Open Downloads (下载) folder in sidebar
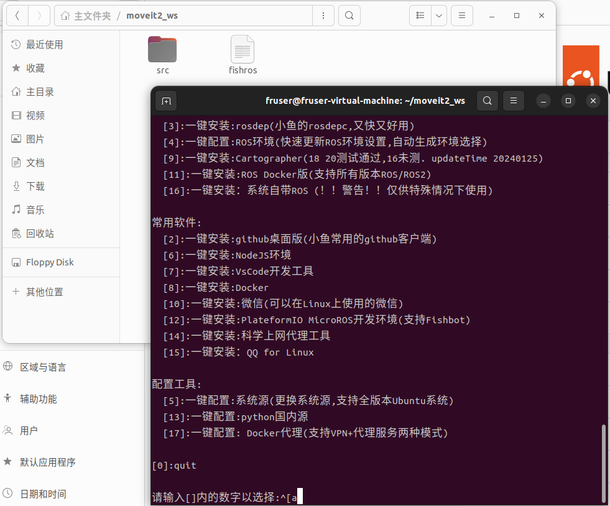The image size is (610, 506). pyautogui.click(x=61, y=186)
